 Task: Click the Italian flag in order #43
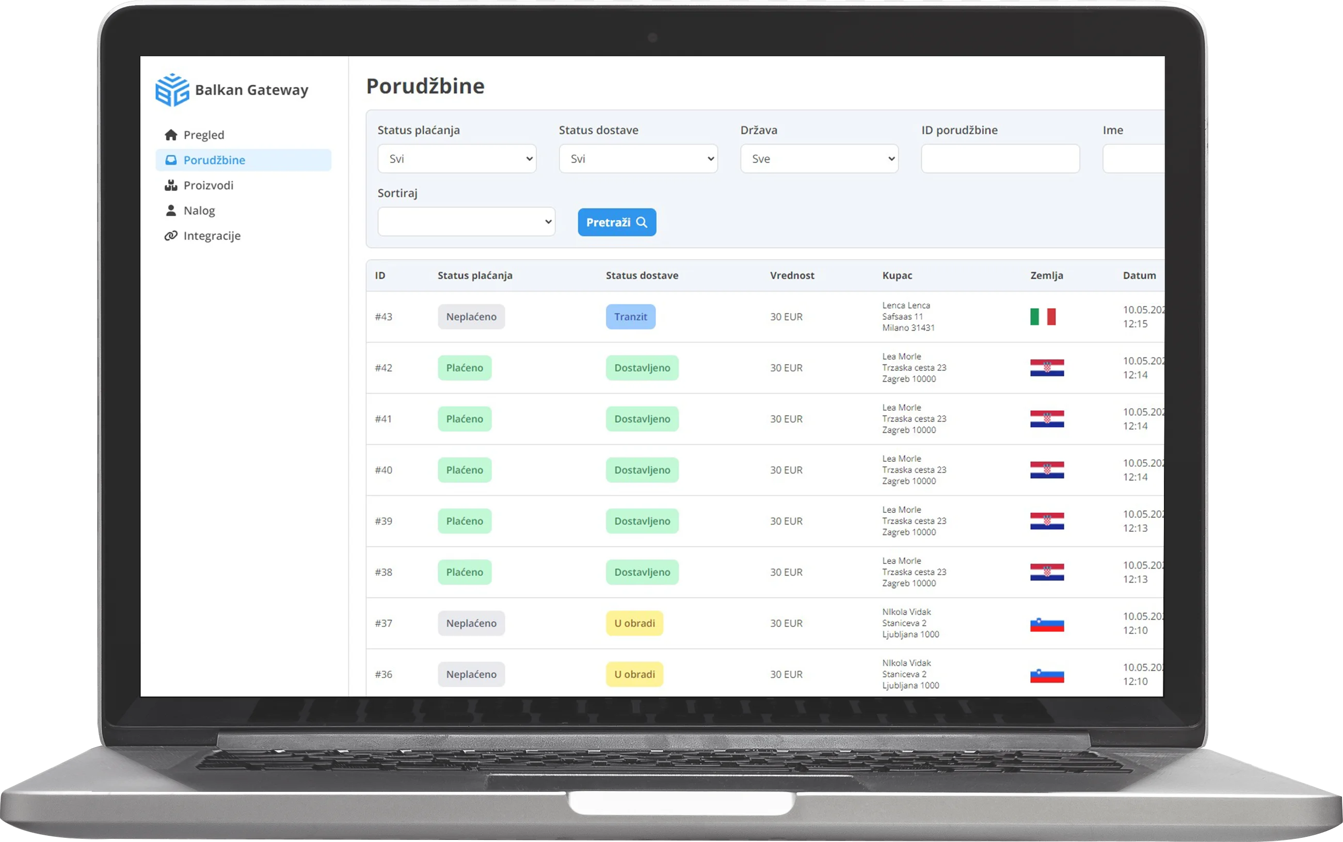point(1043,316)
